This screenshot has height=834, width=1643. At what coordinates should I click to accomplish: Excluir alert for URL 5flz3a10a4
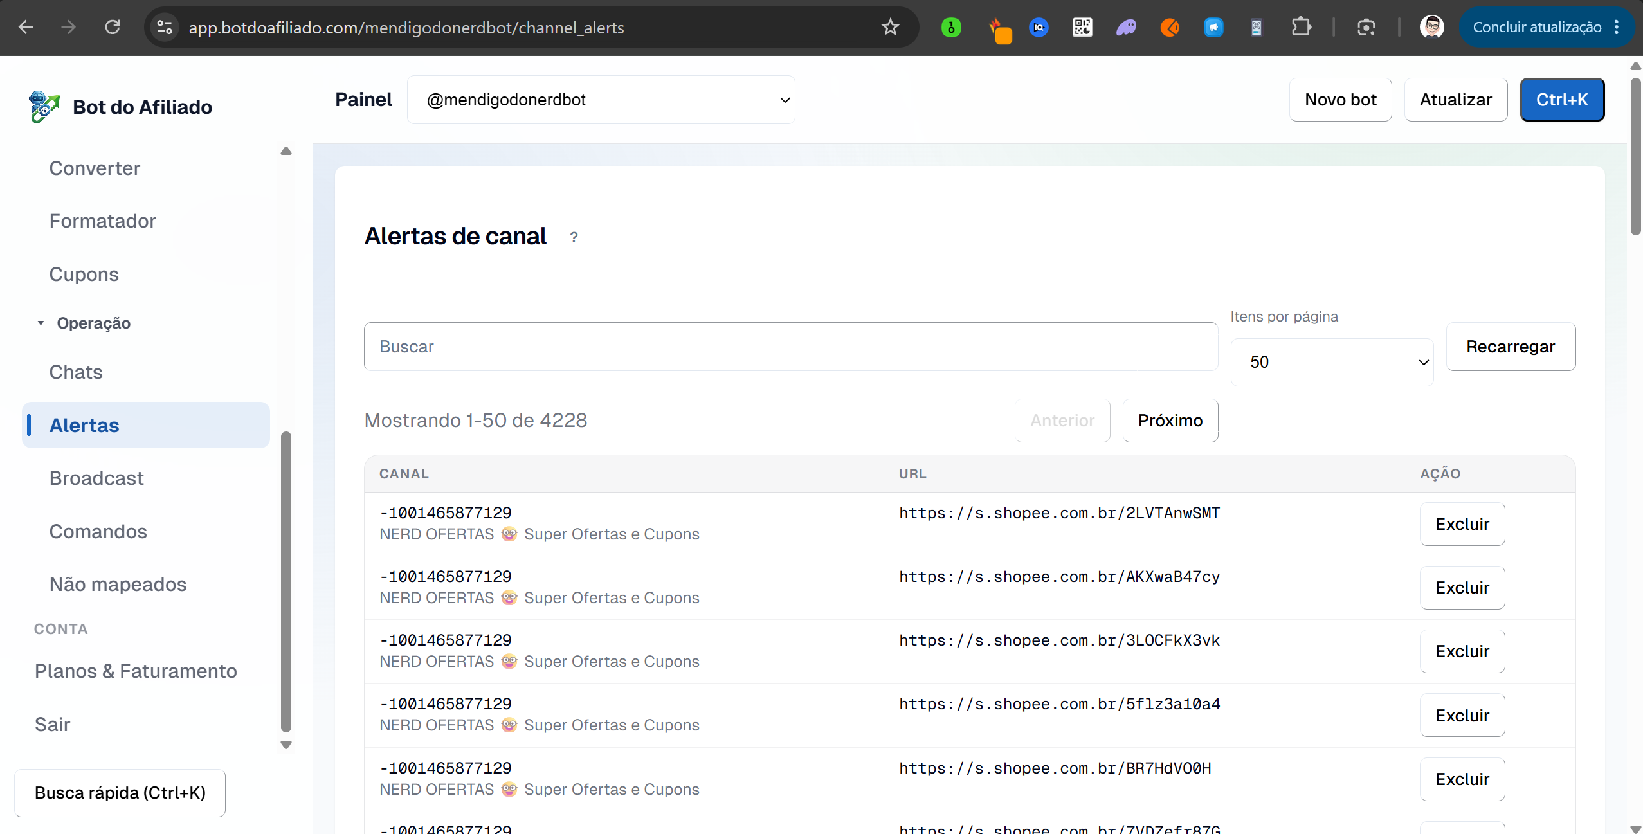click(x=1462, y=716)
